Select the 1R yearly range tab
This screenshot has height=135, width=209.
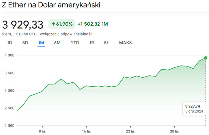[x=92, y=43]
